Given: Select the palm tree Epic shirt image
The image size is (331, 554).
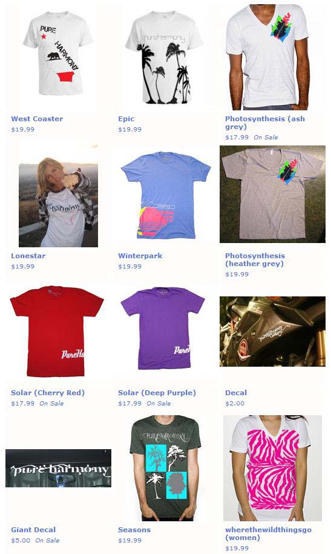Looking at the screenshot, I should [165, 57].
